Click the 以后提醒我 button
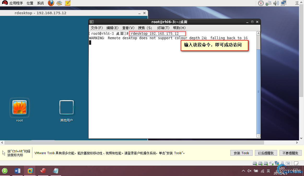This screenshot has height=176, width=304. coord(266,153)
